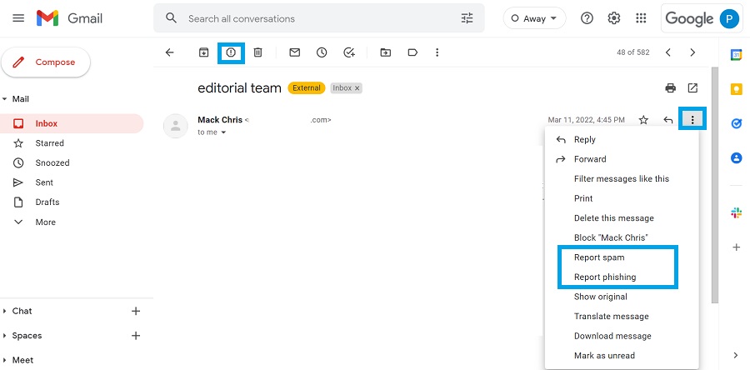The image size is (750, 370).
Task: Select Print from the message menu
Action: pyautogui.click(x=622, y=198)
